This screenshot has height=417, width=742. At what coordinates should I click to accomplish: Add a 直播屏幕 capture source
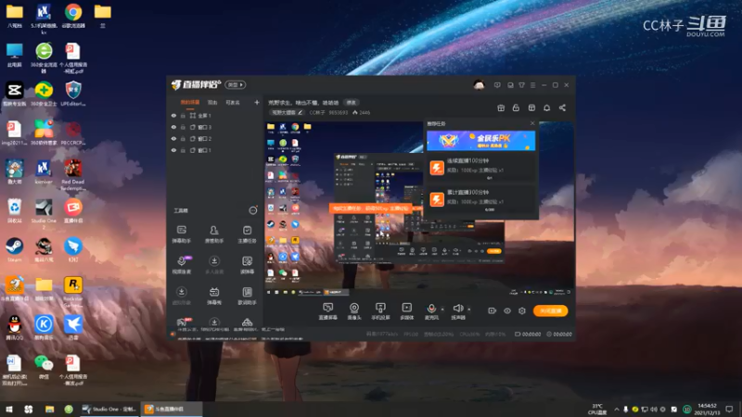(x=327, y=311)
